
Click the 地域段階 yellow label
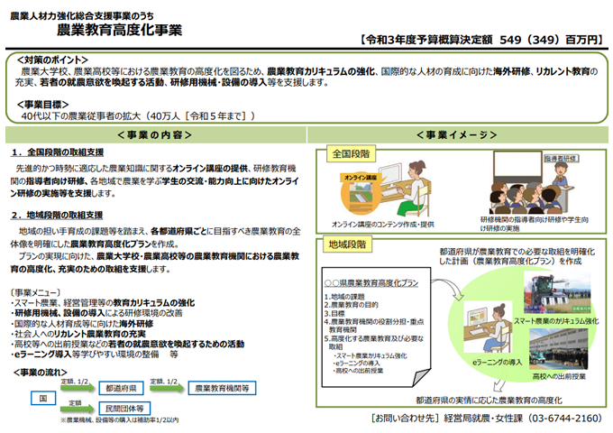(347, 244)
